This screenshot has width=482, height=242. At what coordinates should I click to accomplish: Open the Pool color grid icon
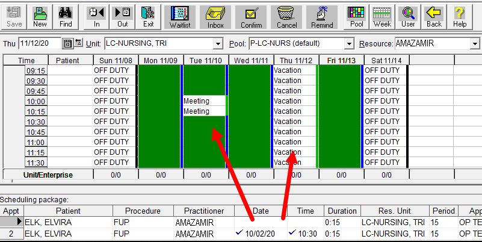point(357,17)
